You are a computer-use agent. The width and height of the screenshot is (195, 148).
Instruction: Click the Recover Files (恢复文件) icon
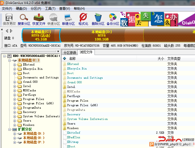(39, 18)
